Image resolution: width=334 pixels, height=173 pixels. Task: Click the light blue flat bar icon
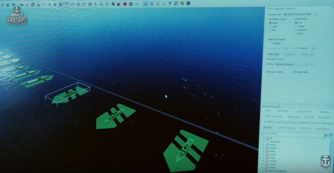click(x=137, y=4)
